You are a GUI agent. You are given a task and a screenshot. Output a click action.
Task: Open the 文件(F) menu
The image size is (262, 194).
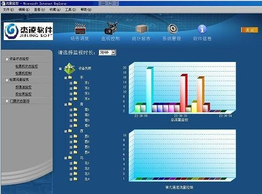point(9,10)
